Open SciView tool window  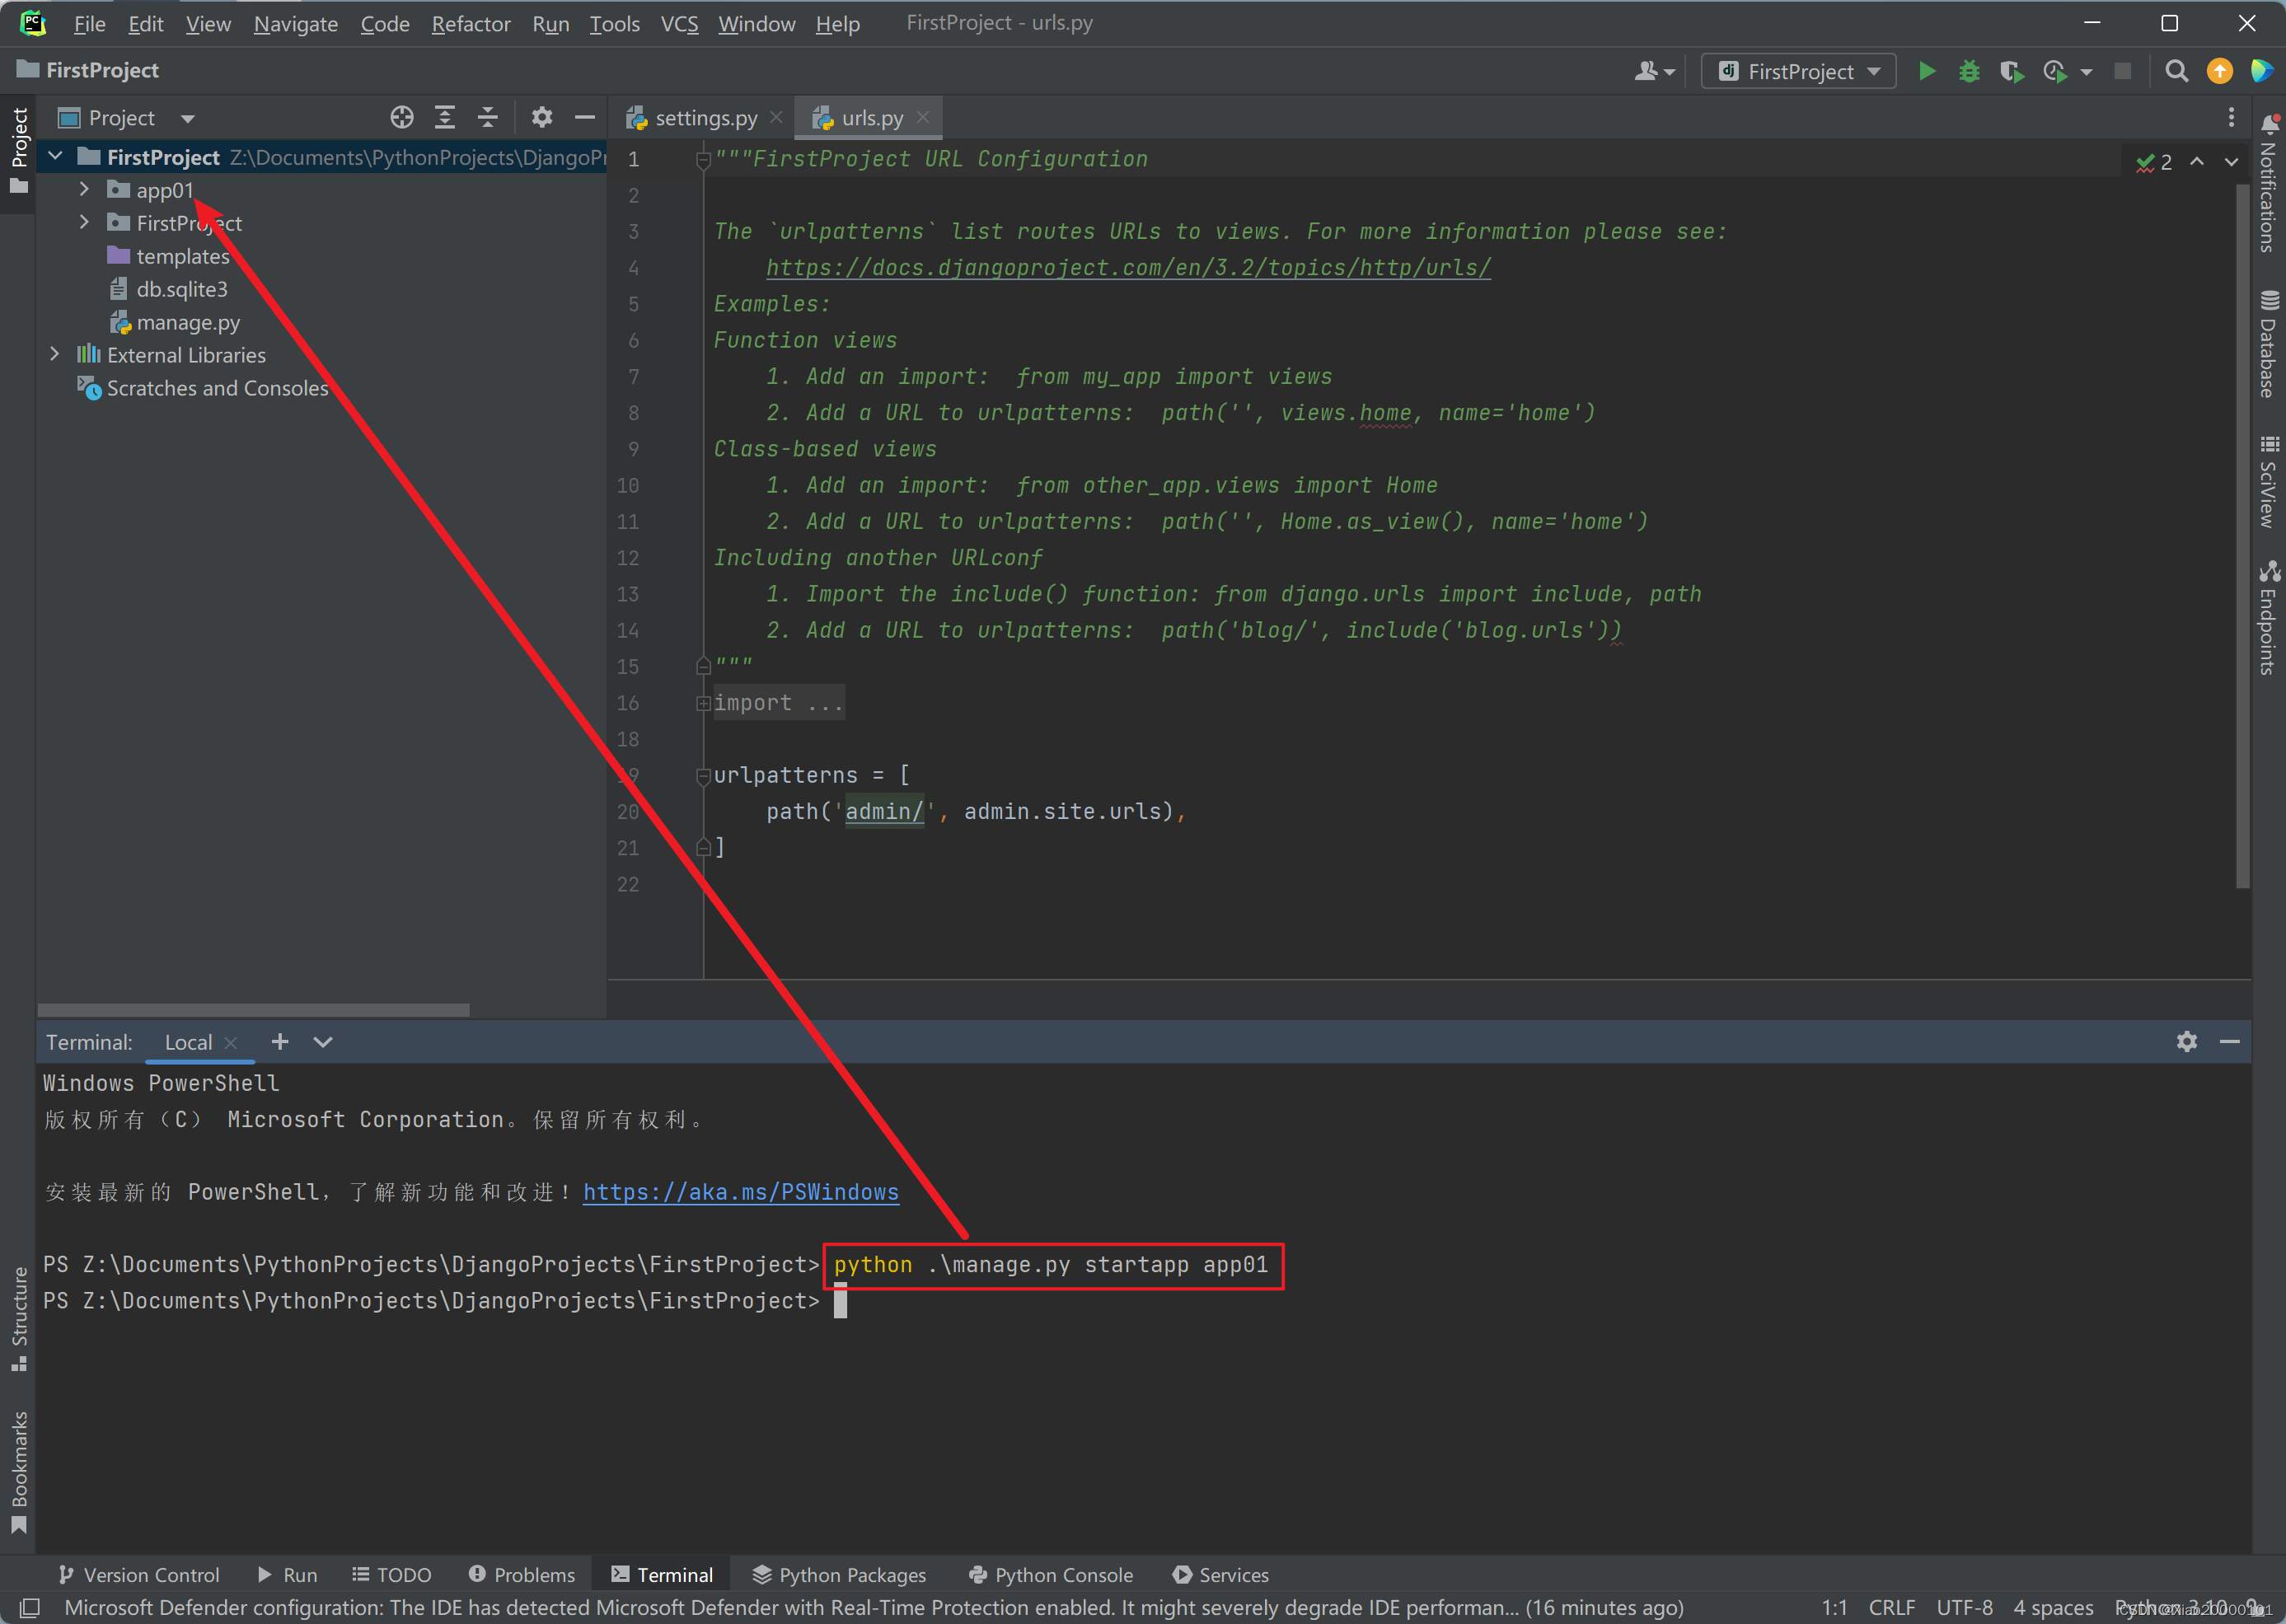tap(2268, 481)
